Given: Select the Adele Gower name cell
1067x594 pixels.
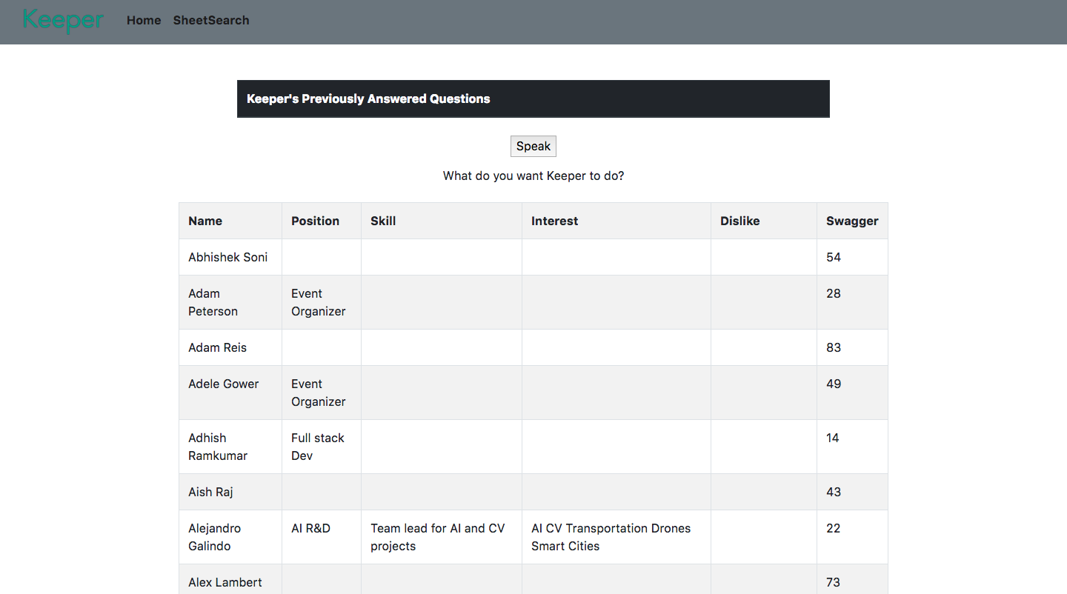Looking at the screenshot, I should [230, 393].
